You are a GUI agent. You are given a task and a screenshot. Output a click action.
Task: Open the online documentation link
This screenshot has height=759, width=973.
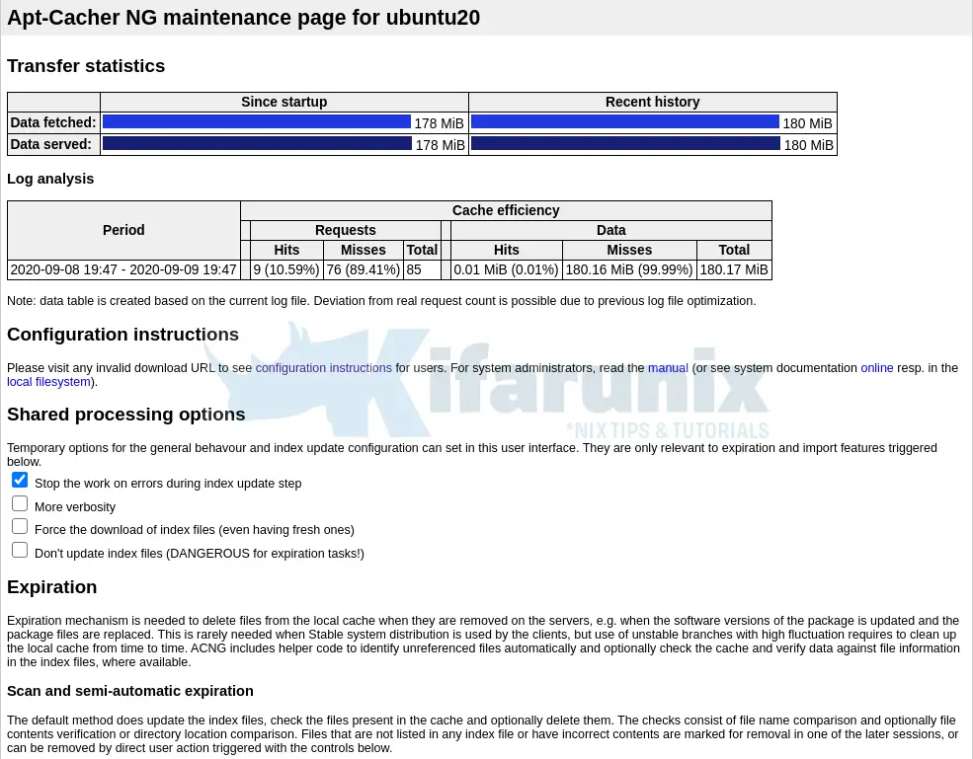[x=877, y=368]
